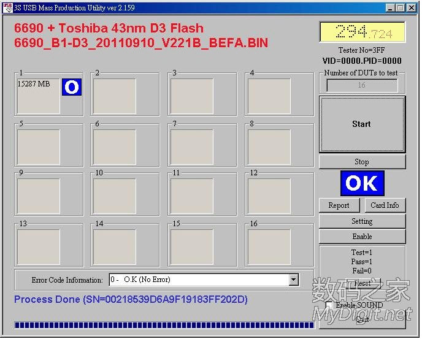Screen dimensions: 422x339
Task: Open Card Info
Action: (x=385, y=205)
